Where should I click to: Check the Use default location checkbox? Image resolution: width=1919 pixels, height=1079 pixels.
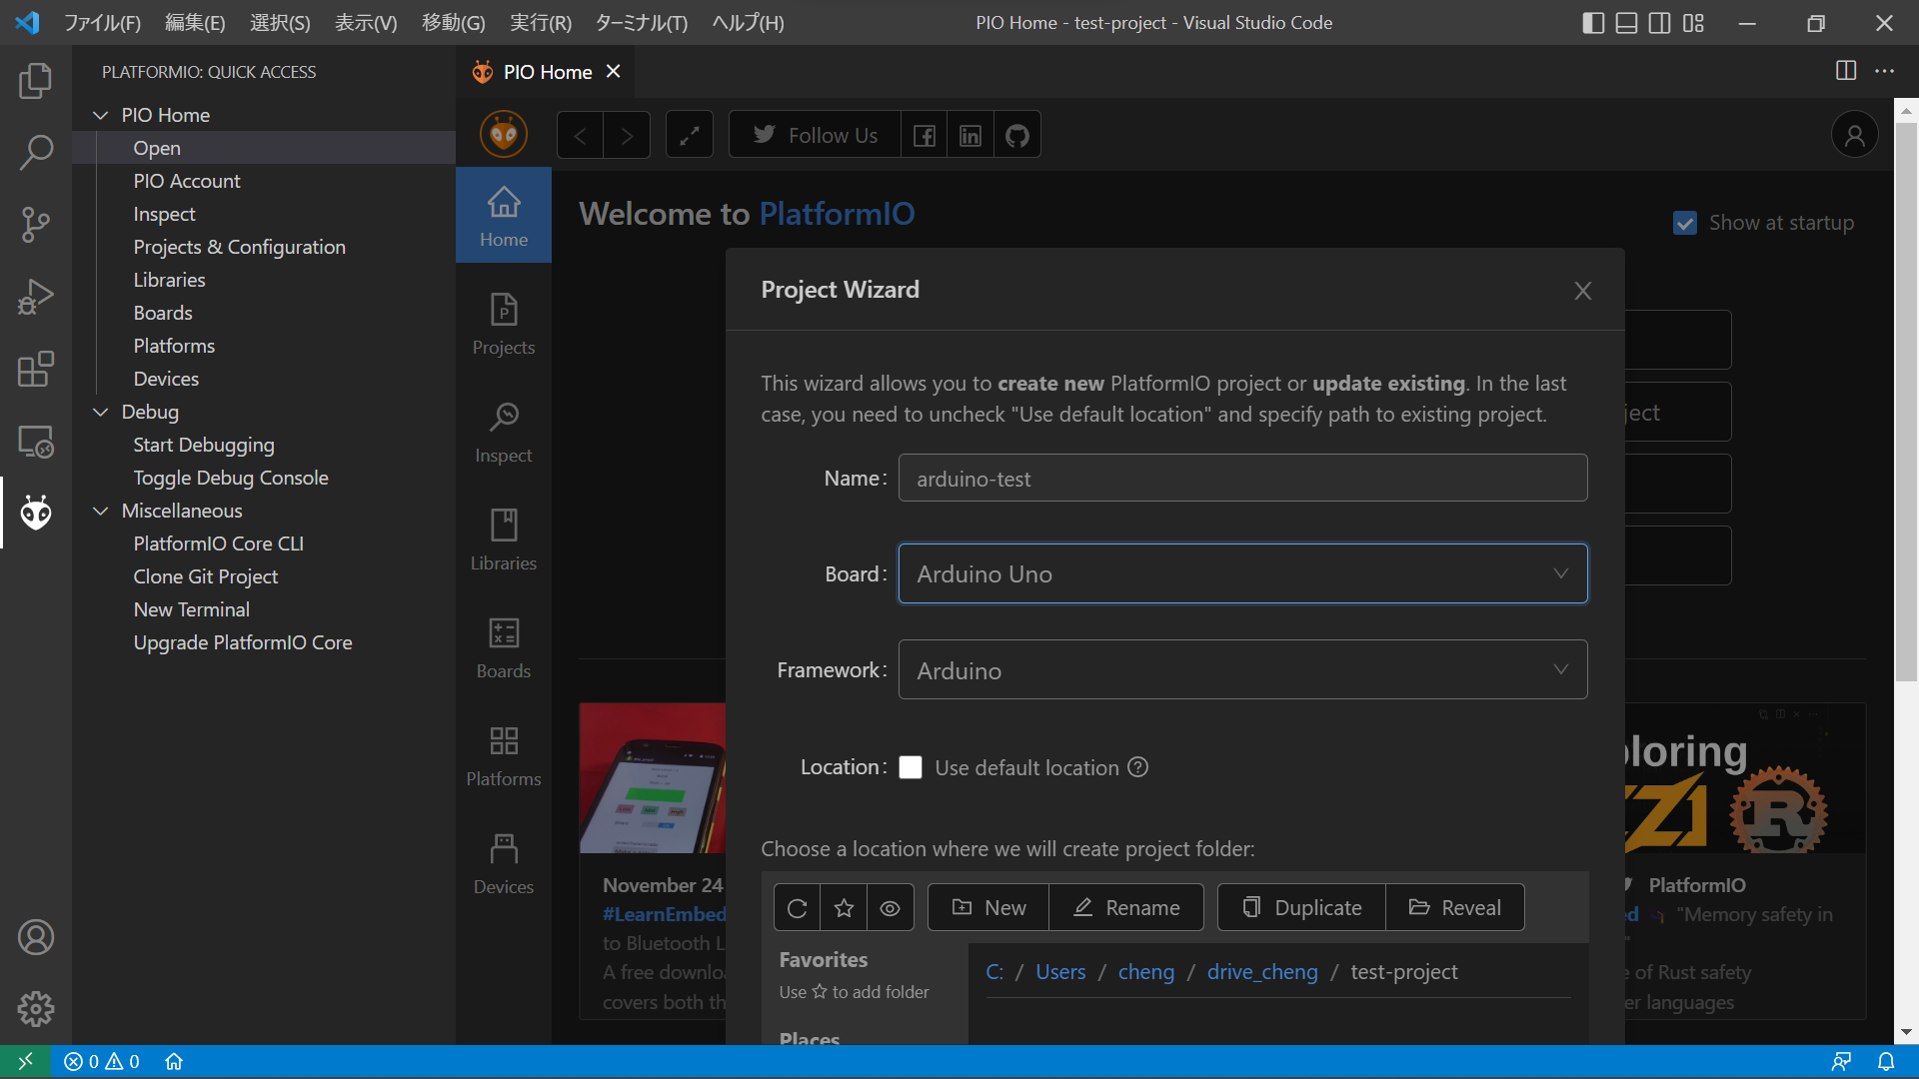[910, 767]
